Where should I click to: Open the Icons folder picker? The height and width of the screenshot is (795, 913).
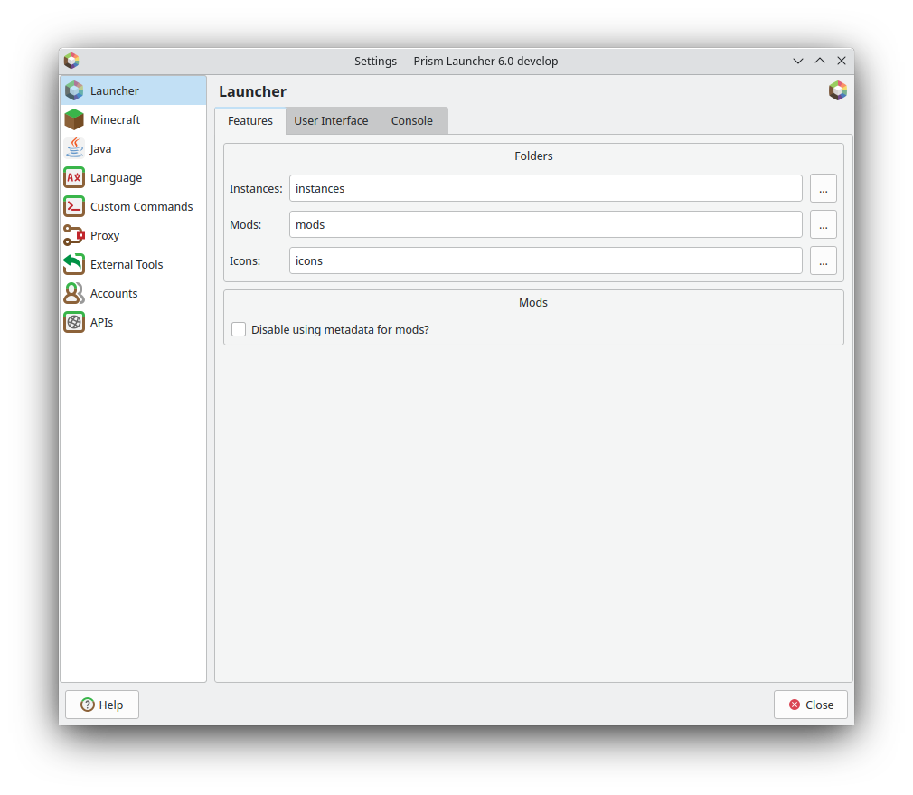pyautogui.click(x=823, y=260)
